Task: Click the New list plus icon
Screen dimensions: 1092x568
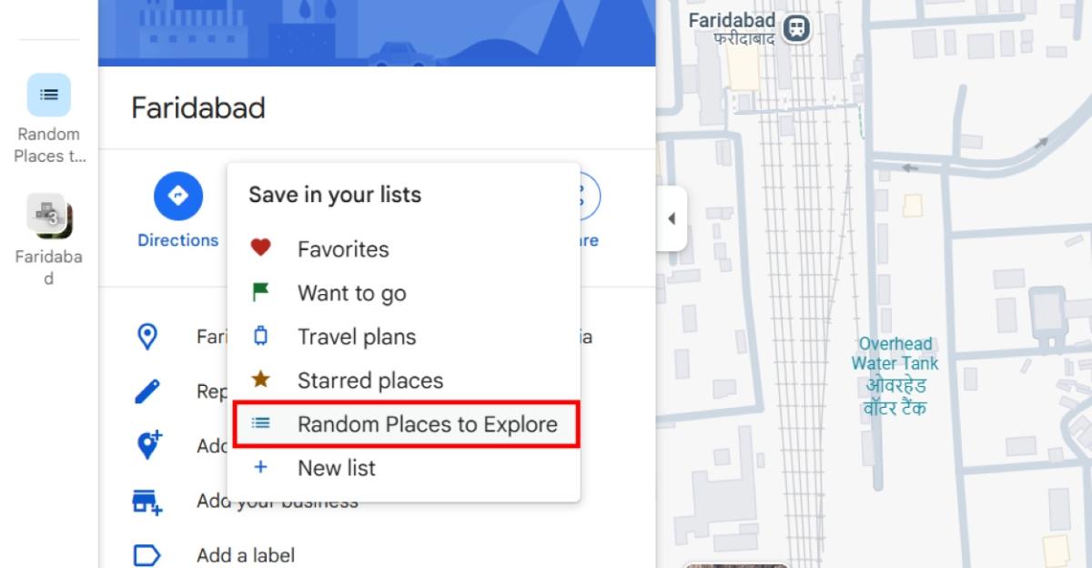Action: [261, 467]
